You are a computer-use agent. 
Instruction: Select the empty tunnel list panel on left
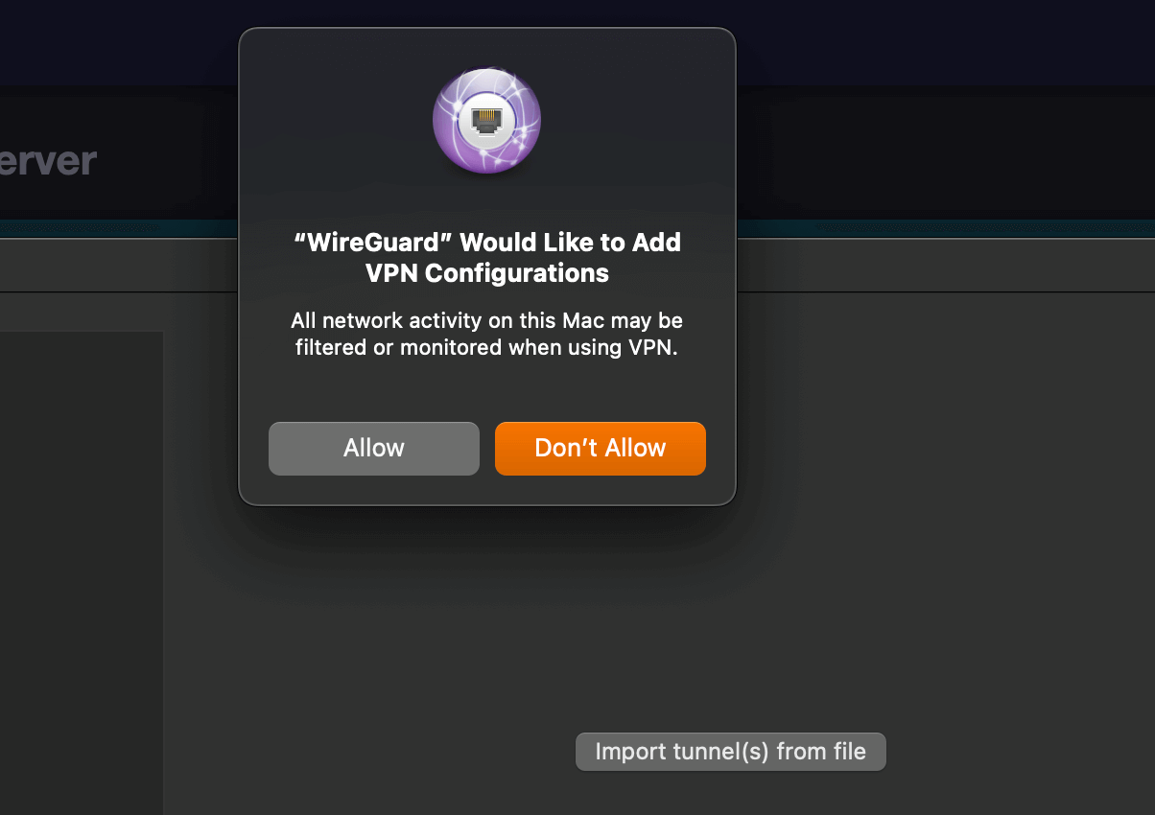pyautogui.click(x=82, y=572)
